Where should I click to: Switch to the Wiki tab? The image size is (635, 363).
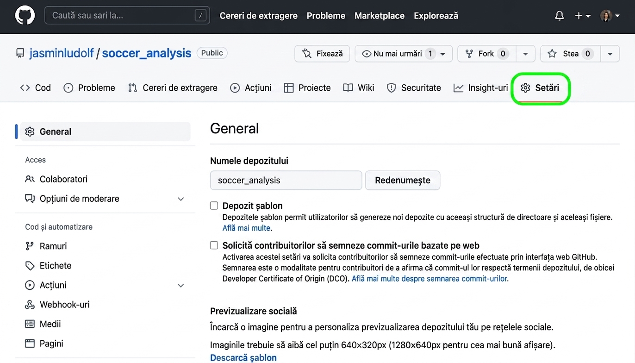point(359,88)
